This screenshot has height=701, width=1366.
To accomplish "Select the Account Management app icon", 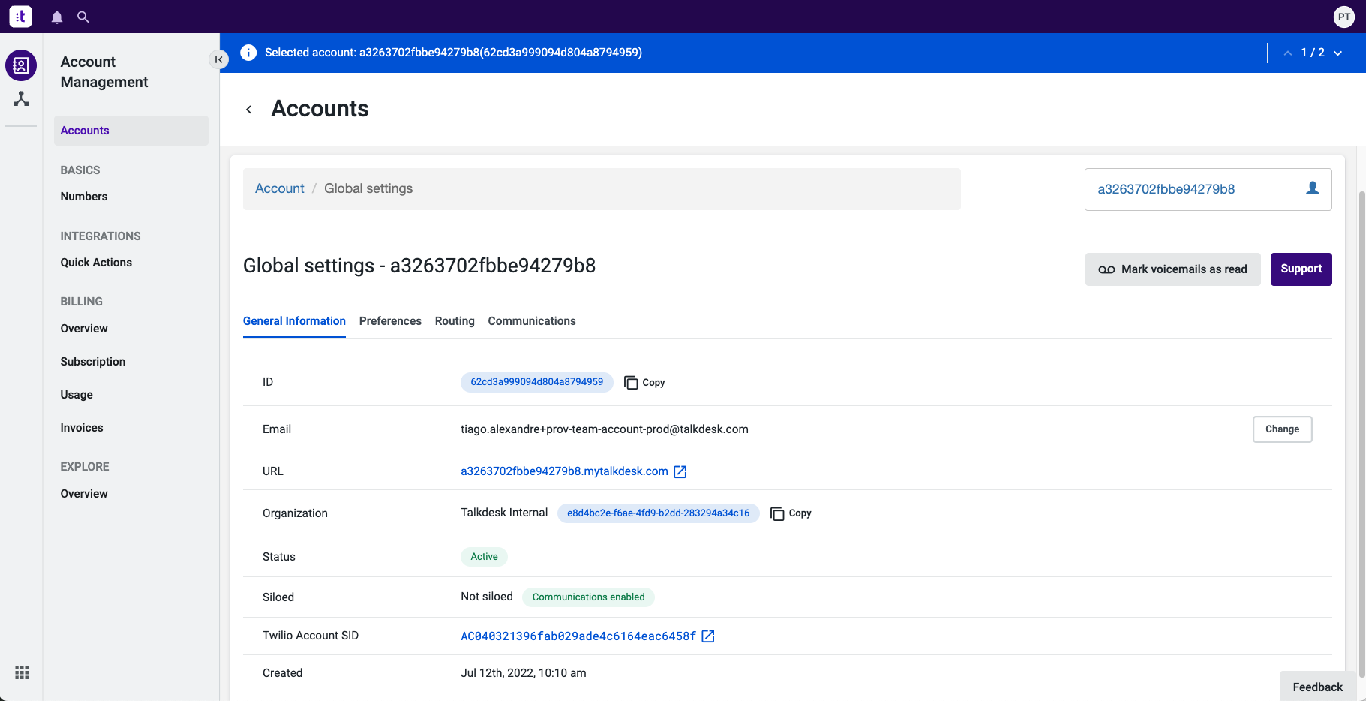I will click(21, 65).
